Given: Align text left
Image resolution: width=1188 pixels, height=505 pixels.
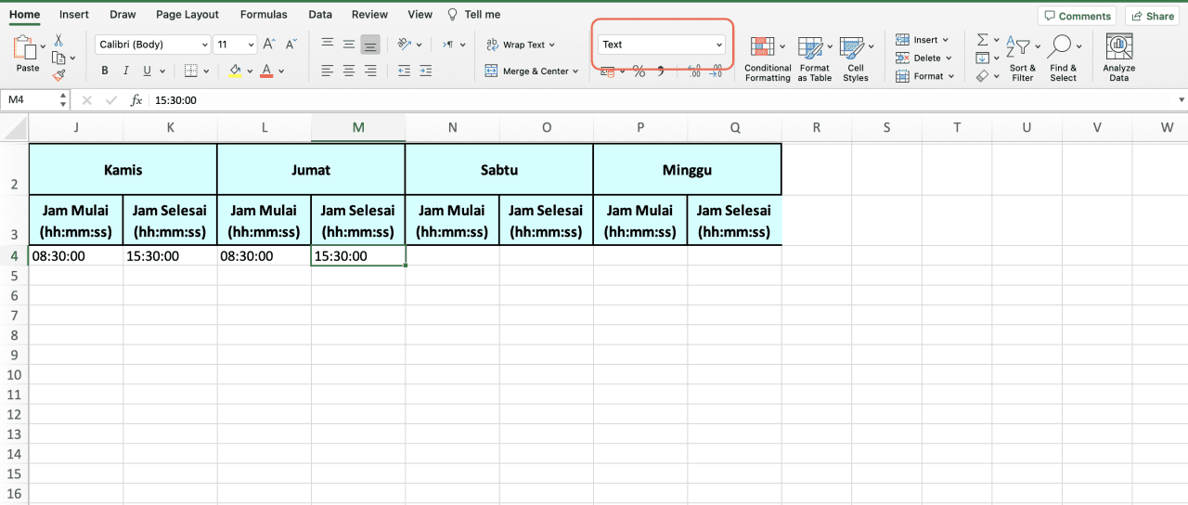Looking at the screenshot, I should pos(328,71).
